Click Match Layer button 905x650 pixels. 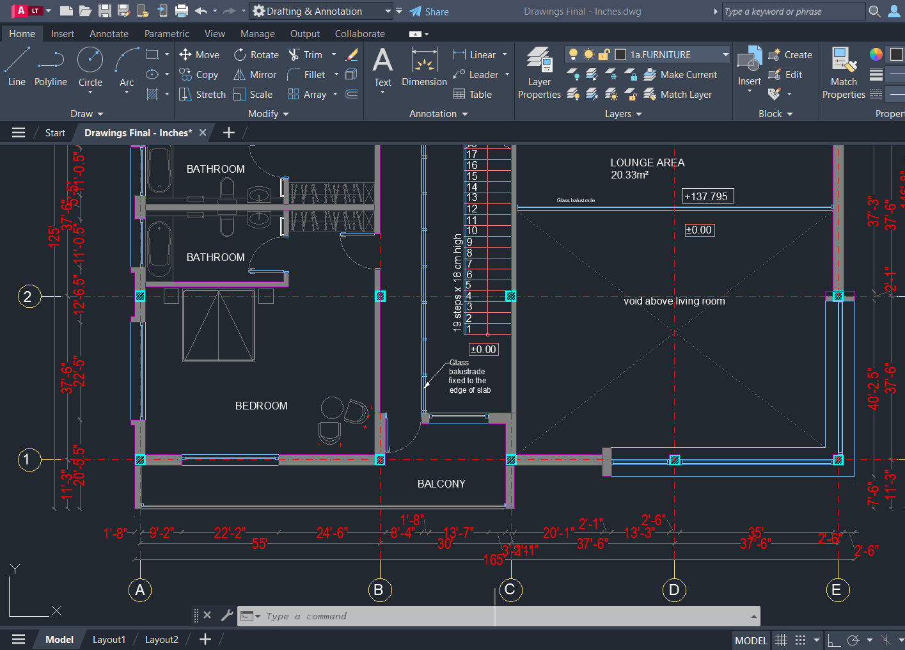(678, 95)
